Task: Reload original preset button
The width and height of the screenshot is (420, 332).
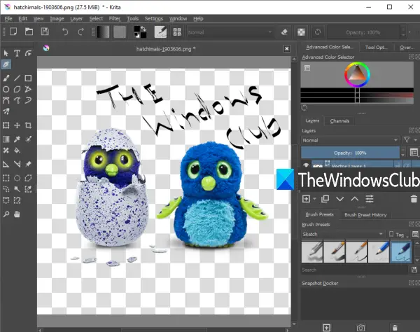Action: 318,32
